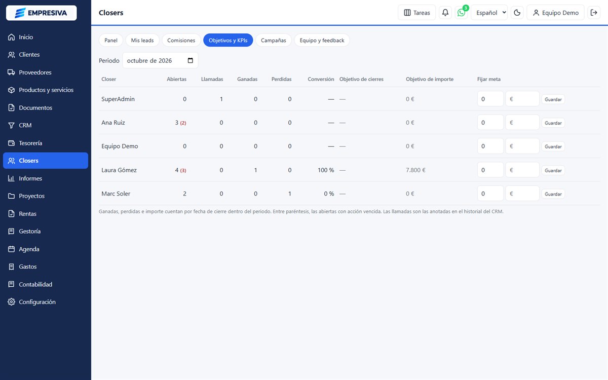Save the goal for Laura Gómez
608x380 pixels.
point(553,170)
